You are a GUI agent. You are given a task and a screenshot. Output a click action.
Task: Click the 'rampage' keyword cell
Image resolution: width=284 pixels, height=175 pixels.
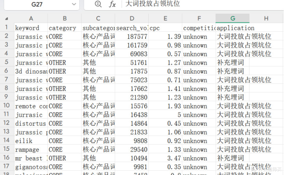pos(31,149)
